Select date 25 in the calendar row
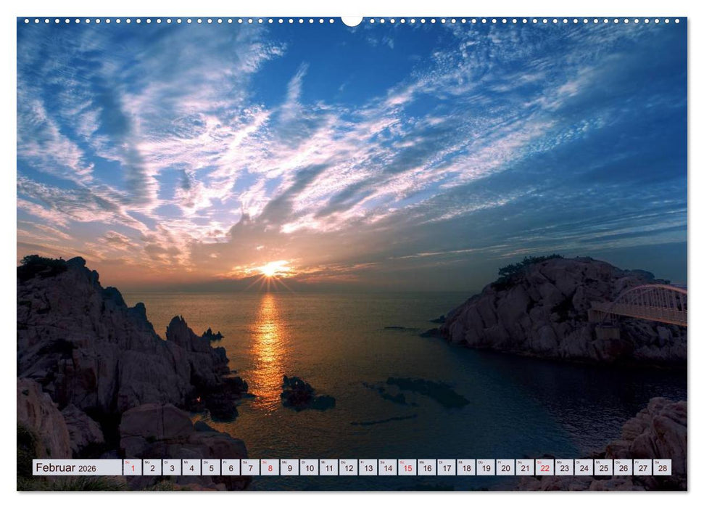This screenshot has width=704, height=508. coord(603,468)
